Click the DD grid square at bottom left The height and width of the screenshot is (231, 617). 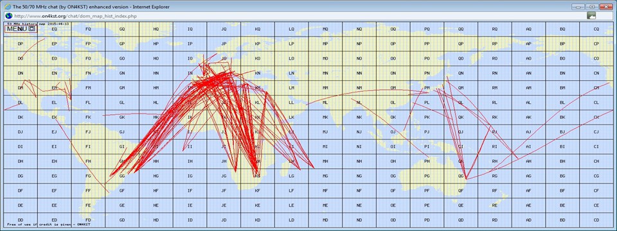(x=21, y=219)
